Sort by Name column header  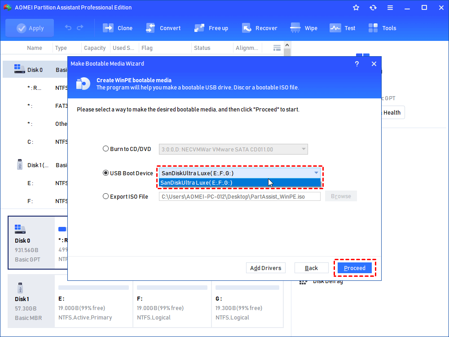click(35, 48)
